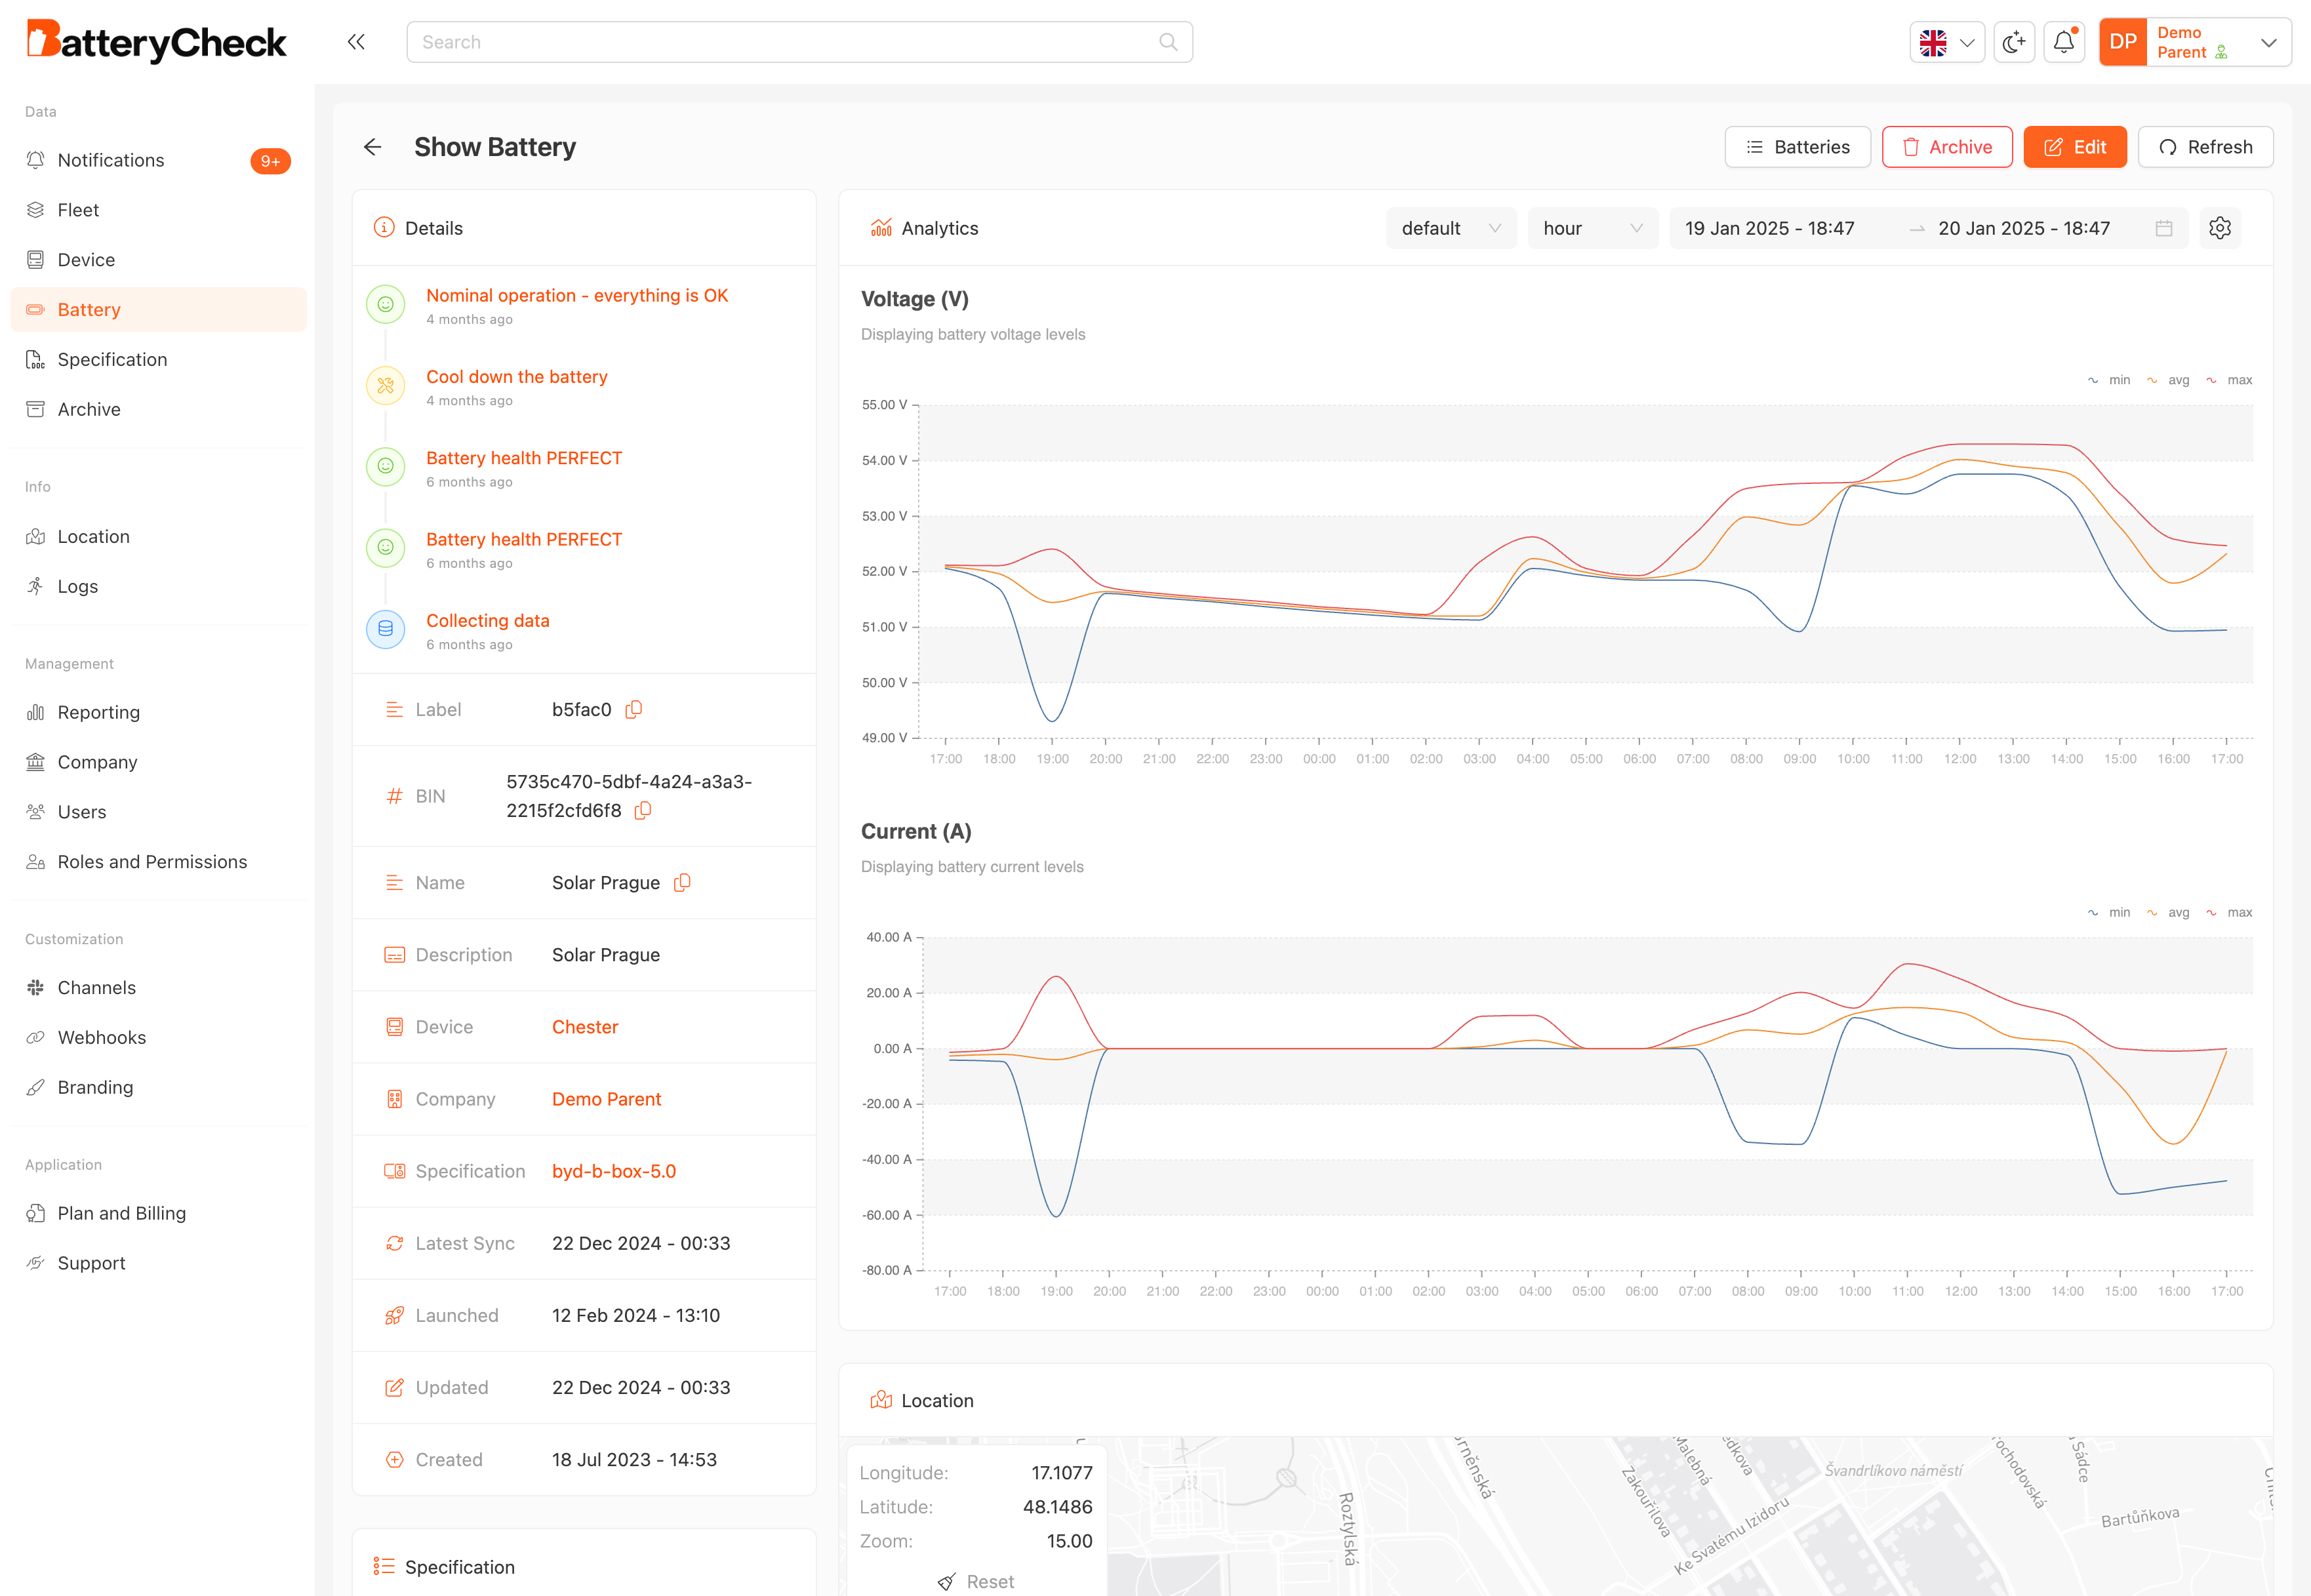Copy the BIN identifier value

pyautogui.click(x=643, y=810)
